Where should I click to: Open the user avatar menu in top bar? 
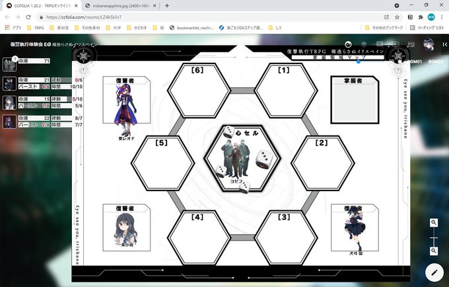tap(429, 44)
